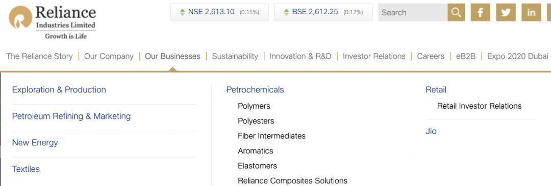551x186 pixels.
Task: Open the Polyesters submenu link
Action: 256,121
